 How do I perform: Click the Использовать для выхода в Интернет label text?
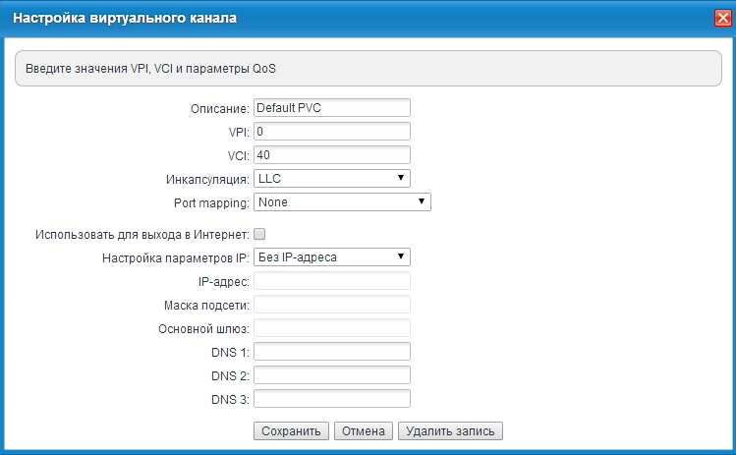coord(142,234)
